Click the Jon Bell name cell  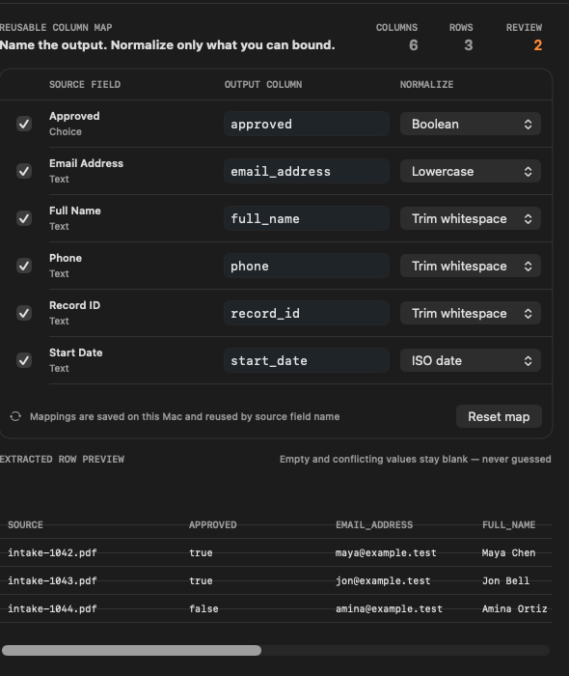tap(505, 580)
